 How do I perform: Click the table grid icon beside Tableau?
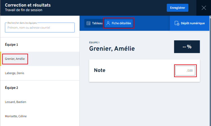[88, 23]
